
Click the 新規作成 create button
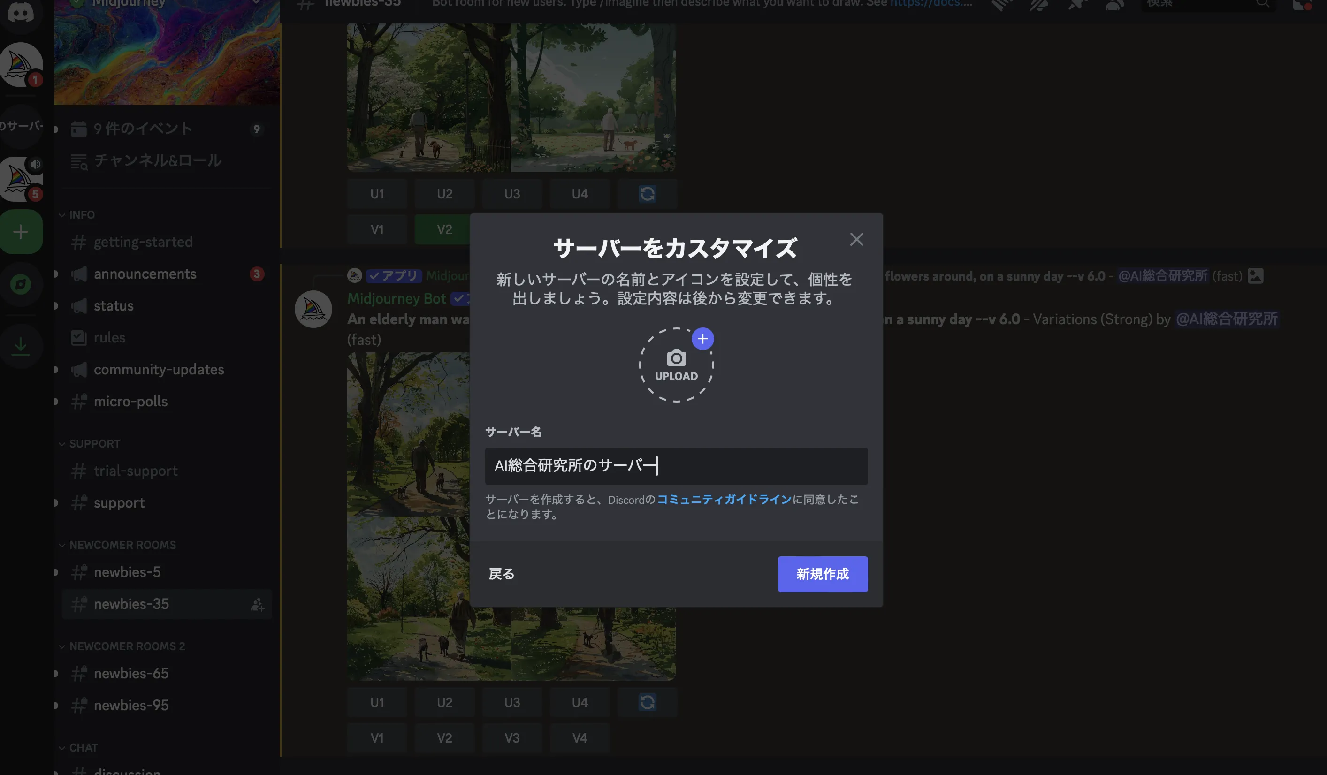click(x=823, y=574)
